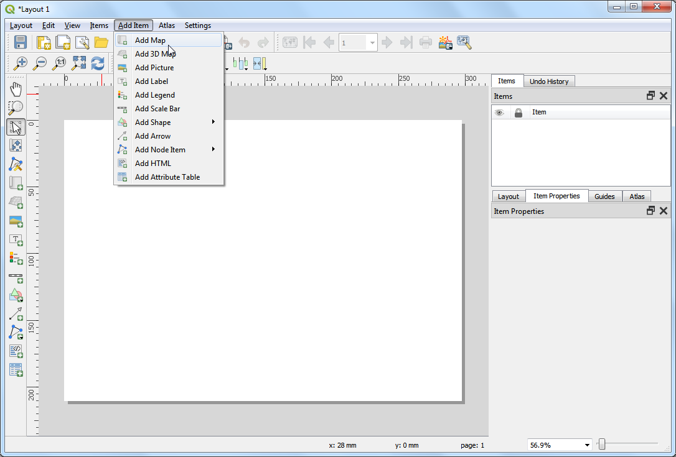The width and height of the screenshot is (676, 457).
Task: Click the Add Label tool in the toolbox
Action: [16, 239]
